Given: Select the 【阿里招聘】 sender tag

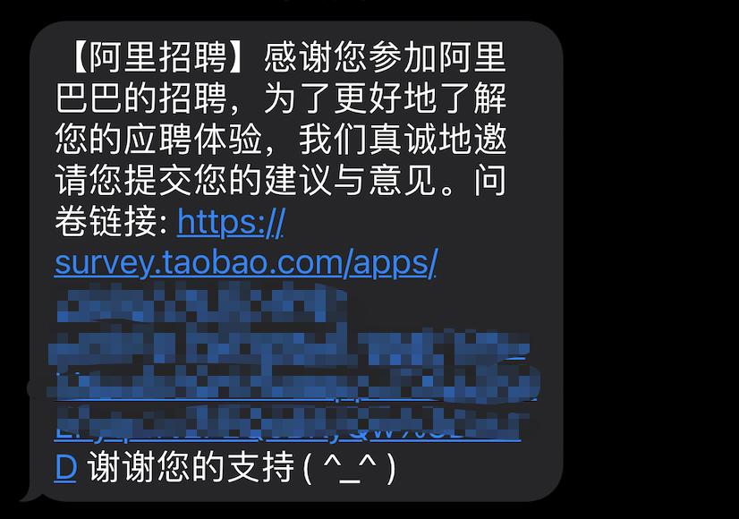Looking at the screenshot, I should click(158, 57).
